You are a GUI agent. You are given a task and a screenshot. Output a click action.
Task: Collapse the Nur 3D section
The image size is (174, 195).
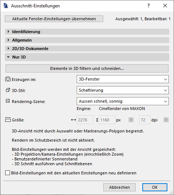87,57
